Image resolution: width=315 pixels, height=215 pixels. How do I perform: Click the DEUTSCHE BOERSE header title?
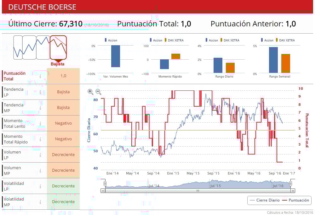coord(42,7)
